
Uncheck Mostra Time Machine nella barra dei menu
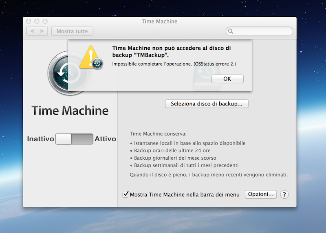pyautogui.click(x=126, y=195)
